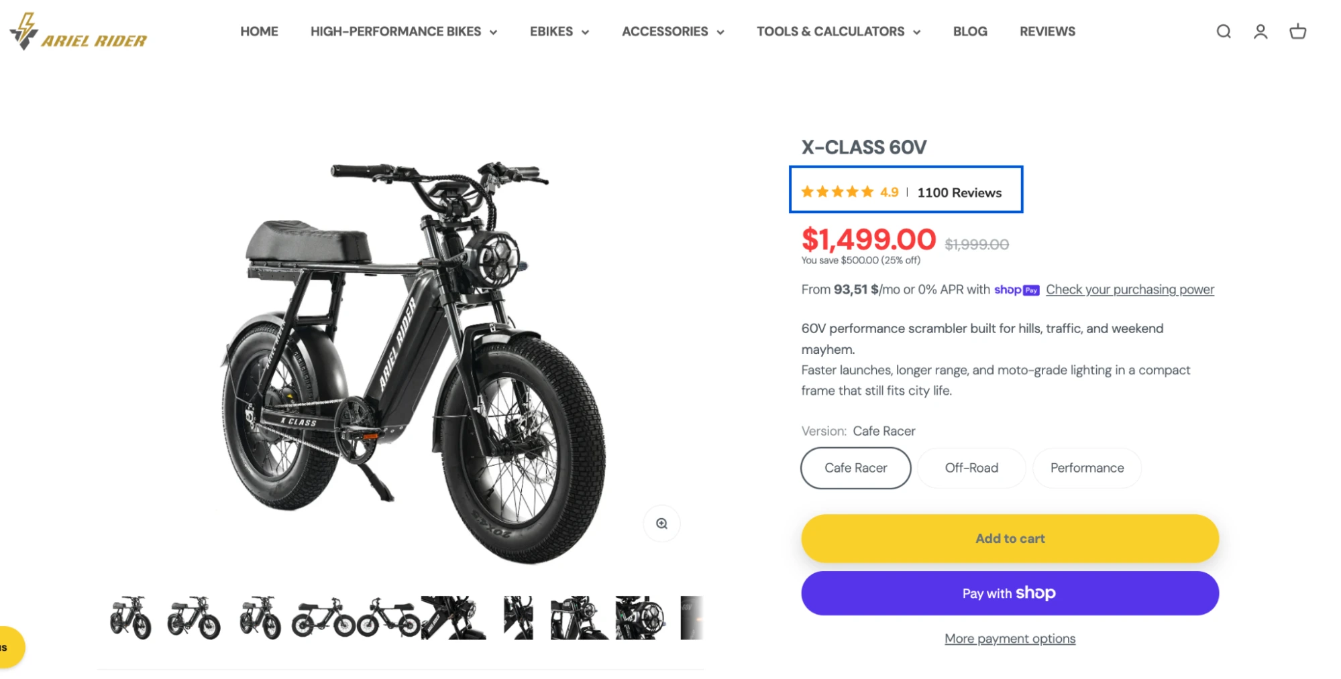Open the TOOLS & CALCULATORS dropdown
Screen dimensions: 1341x679
click(x=837, y=31)
